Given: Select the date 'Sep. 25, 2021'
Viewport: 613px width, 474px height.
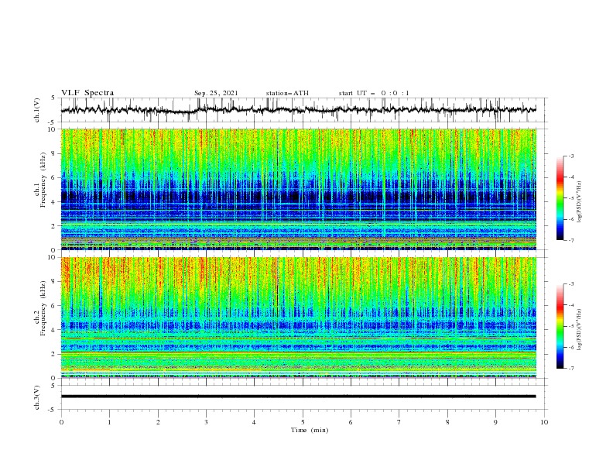Looking at the screenshot, I should [x=216, y=93].
